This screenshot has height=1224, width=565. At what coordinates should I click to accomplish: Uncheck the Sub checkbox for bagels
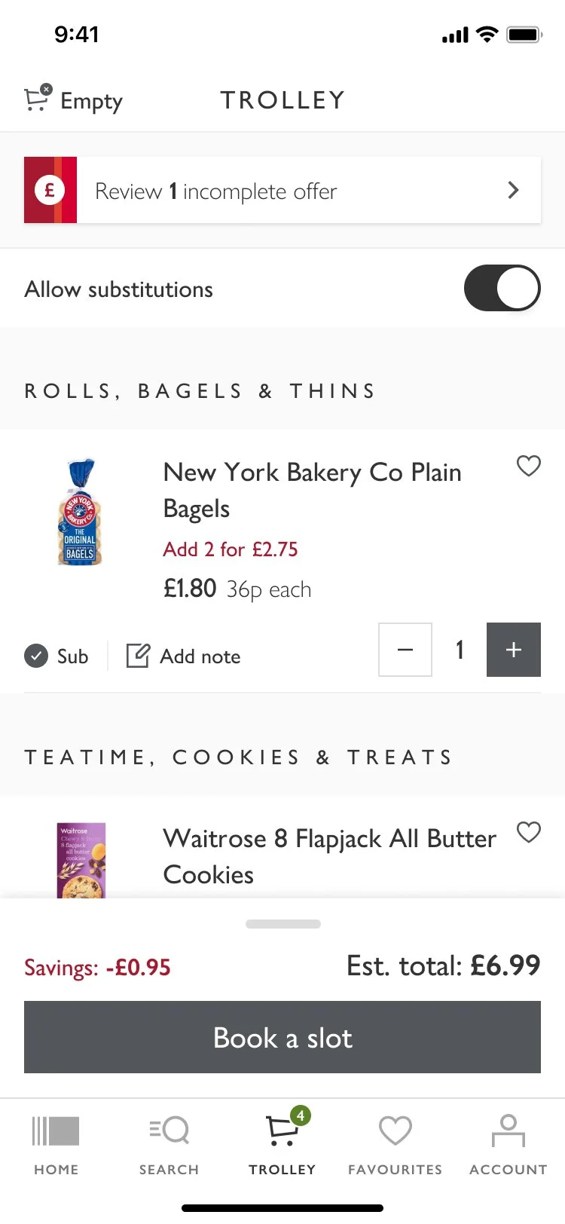click(x=36, y=656)
